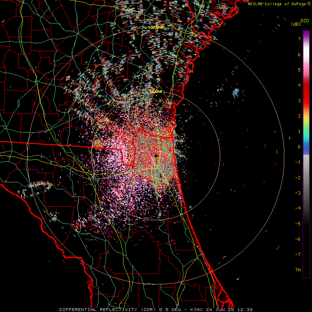Click the -6 dB scale label
This screenshot has width=312, height=312.
(x=298, y=239)
